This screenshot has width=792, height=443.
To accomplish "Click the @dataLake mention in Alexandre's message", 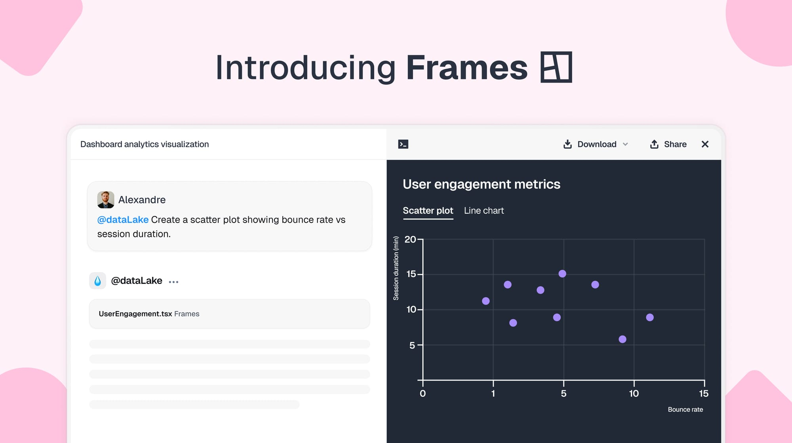I will click(123, 220).
